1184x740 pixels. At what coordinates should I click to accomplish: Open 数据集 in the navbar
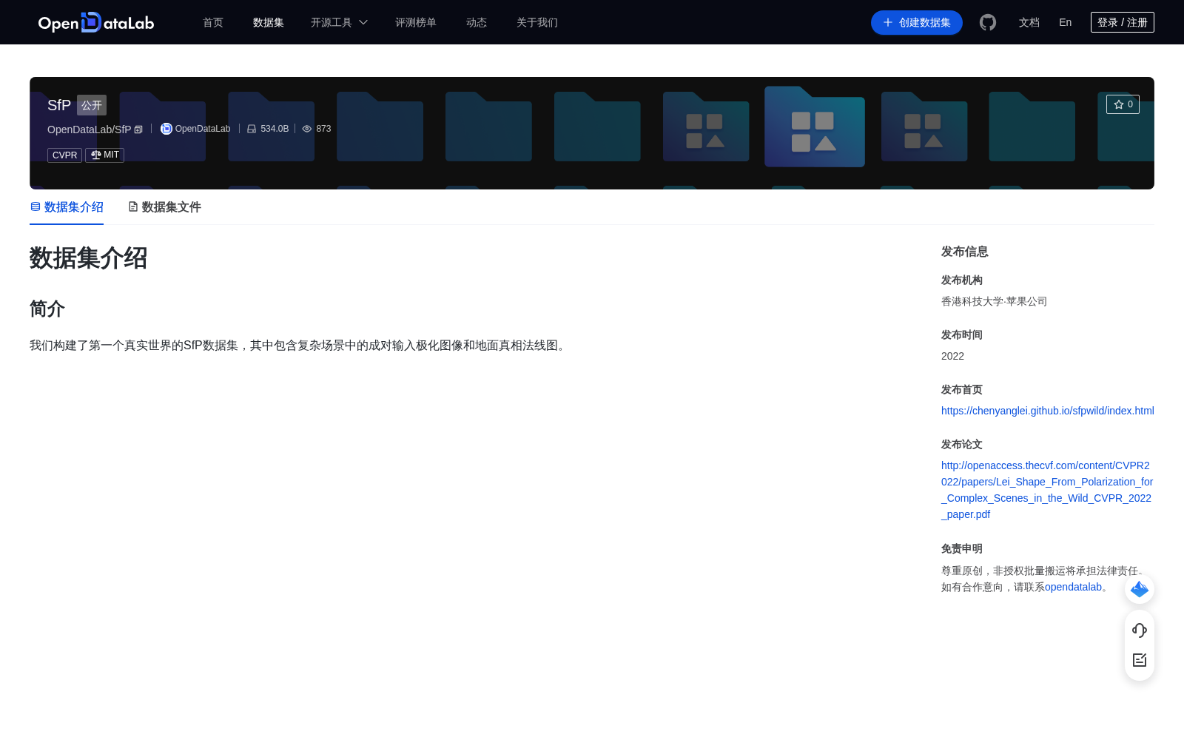(269, 22)
